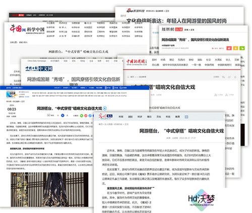This screenshot has height=213, width=252.
Task: Click the 中国新闻网 red logo
Action: [x=137, y=62]
